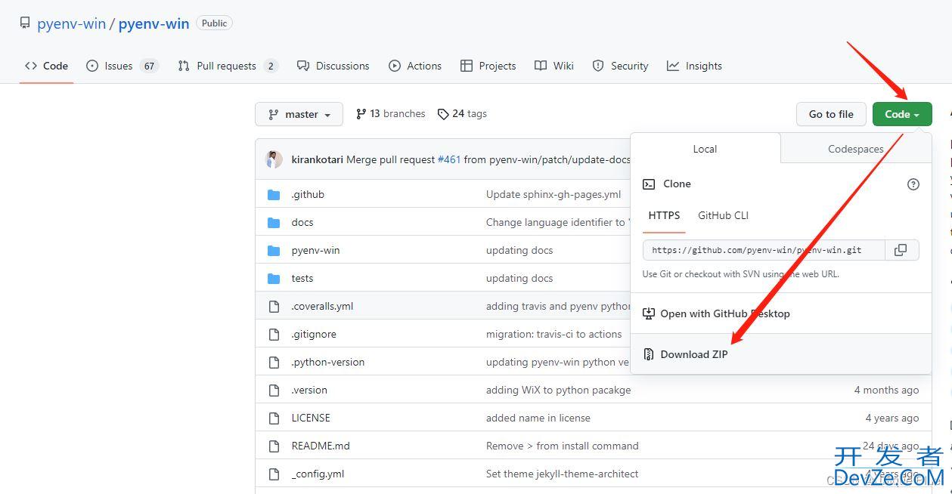Viewport: 952px width, 494px height.
Task: Open the .github folder
Action: click(x=308, y=194)
